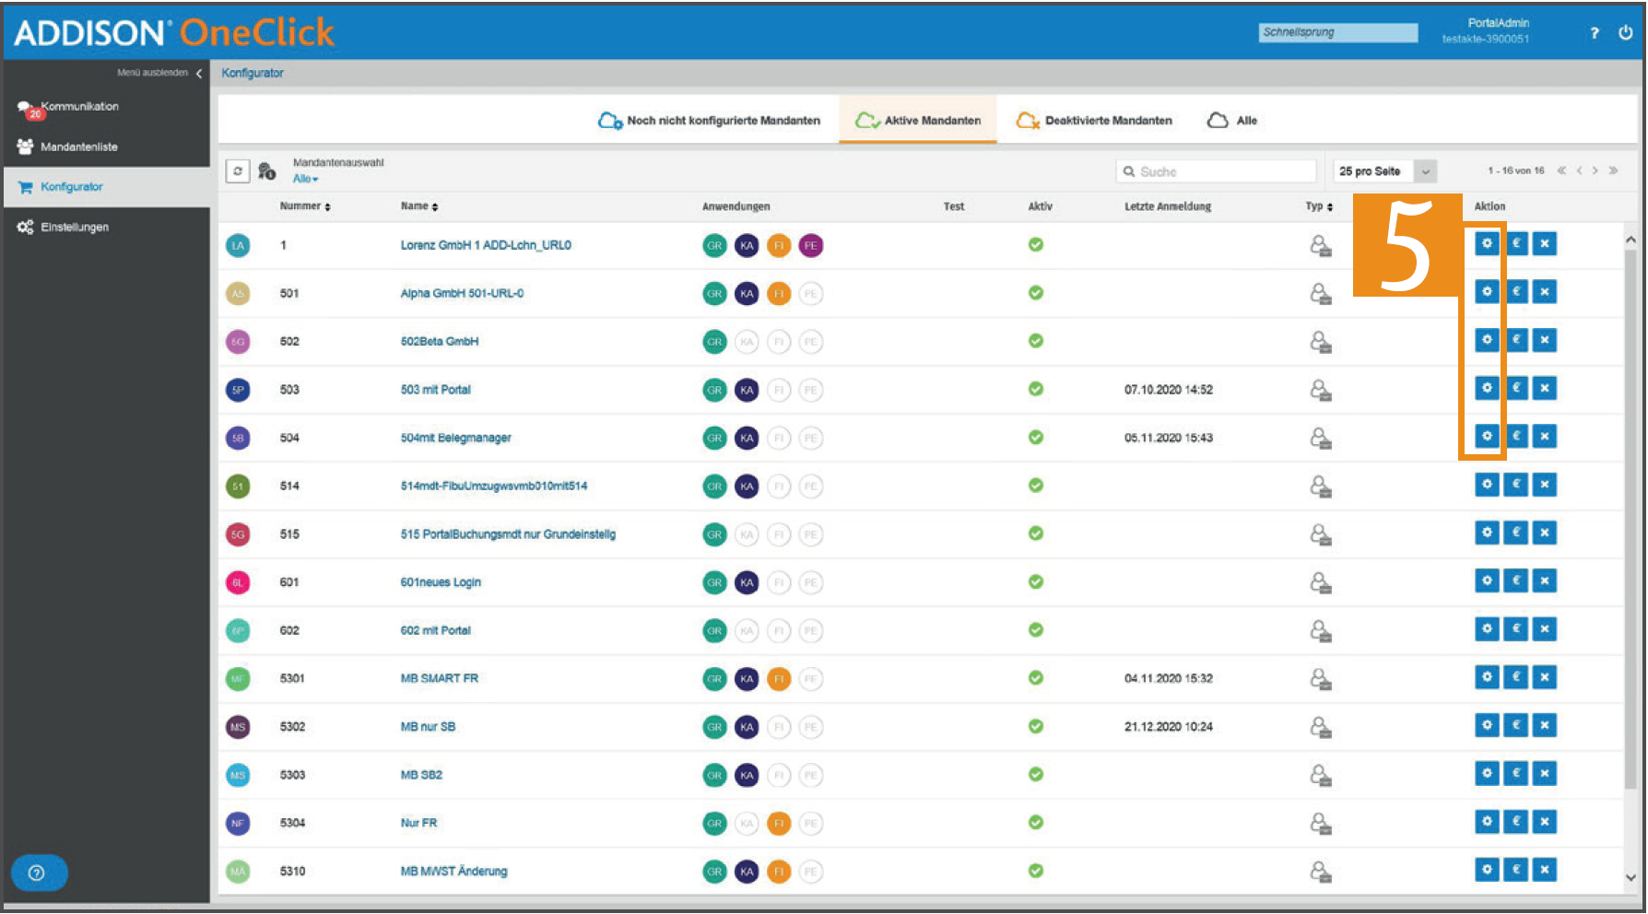Open the question mark help in header
This screenshot has width=1648, height=914.
coord(1595,33)
